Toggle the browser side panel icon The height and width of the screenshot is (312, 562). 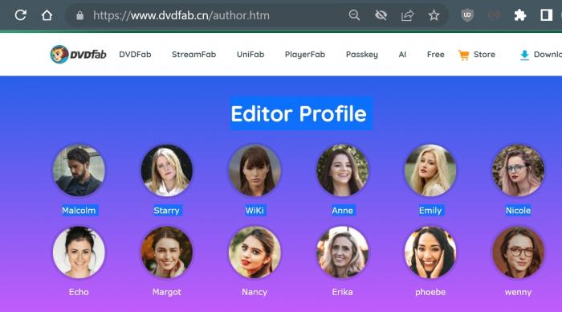(546, 15)
